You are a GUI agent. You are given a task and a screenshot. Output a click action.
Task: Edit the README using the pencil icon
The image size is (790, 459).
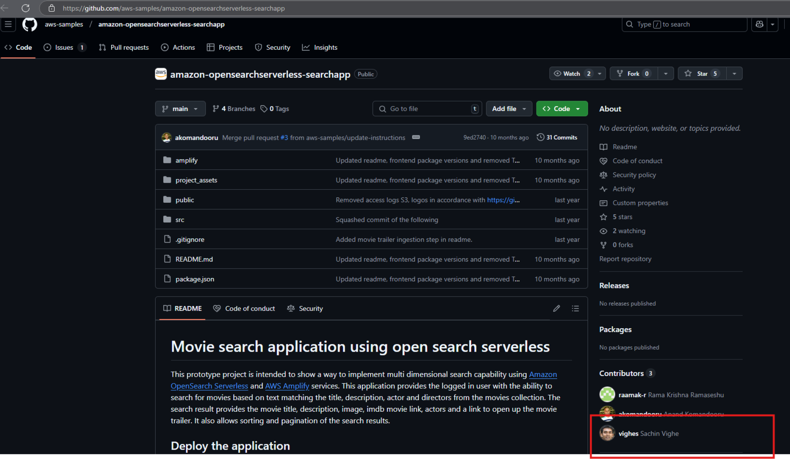point(556,308)
